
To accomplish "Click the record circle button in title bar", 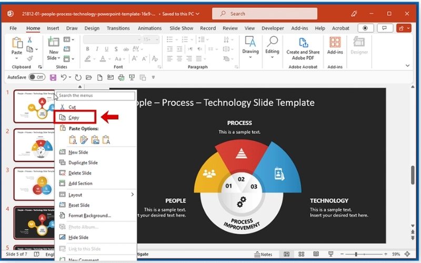I will coord(365,28).
